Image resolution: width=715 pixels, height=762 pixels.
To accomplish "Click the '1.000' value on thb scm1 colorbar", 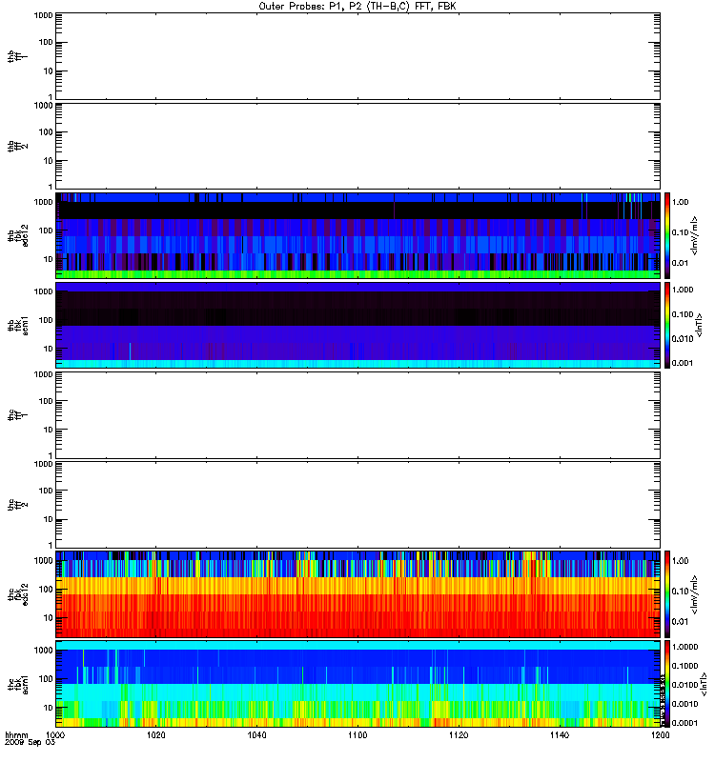I will click(x=683, y=290).
